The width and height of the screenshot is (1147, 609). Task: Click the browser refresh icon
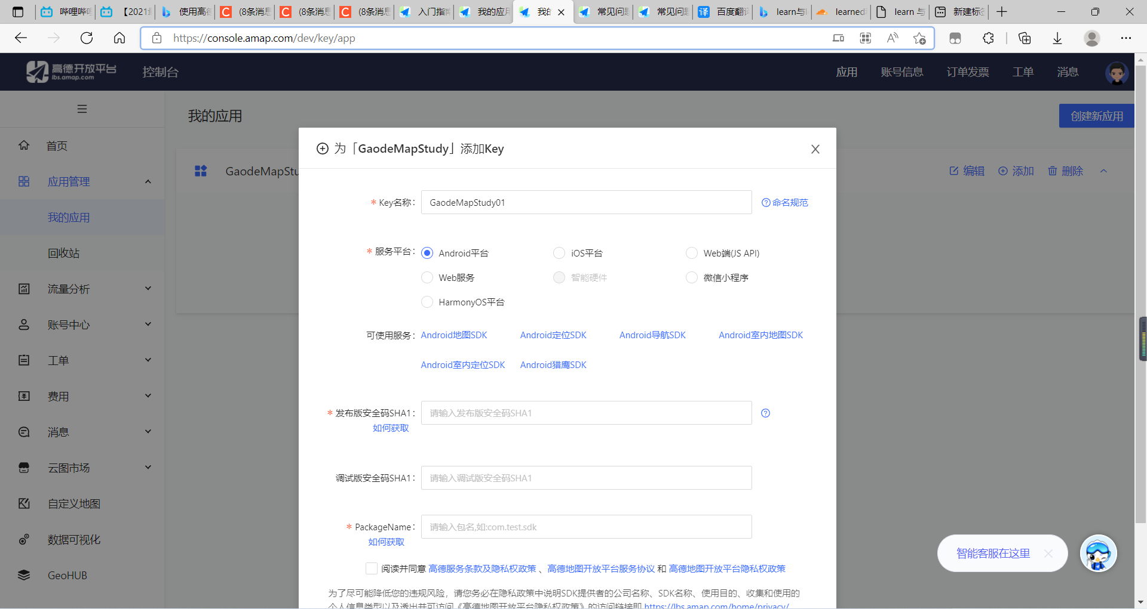pos(87,38)
